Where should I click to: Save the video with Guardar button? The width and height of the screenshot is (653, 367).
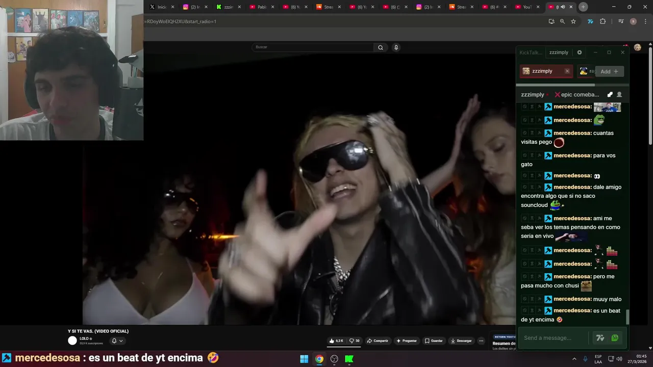[434, 340]
